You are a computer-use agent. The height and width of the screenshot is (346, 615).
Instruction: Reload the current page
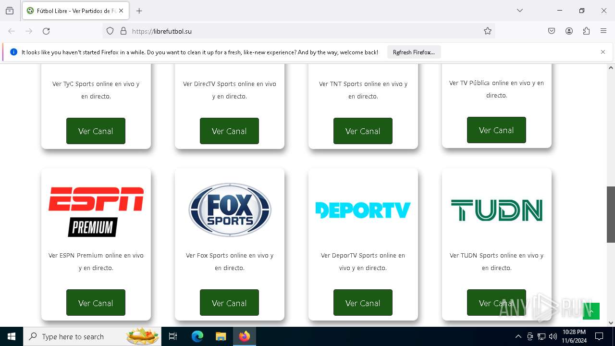[46, 31]
